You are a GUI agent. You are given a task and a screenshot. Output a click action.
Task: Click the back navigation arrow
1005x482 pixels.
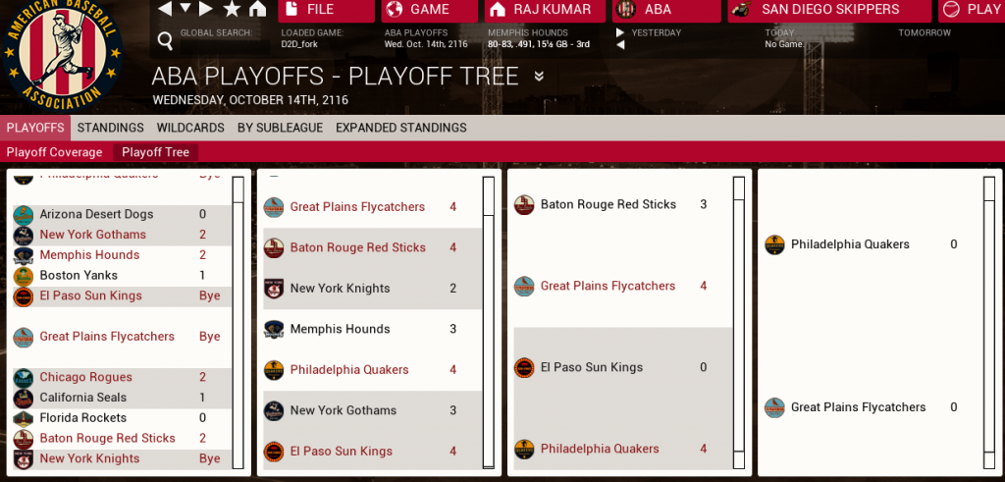coord(164,9)
